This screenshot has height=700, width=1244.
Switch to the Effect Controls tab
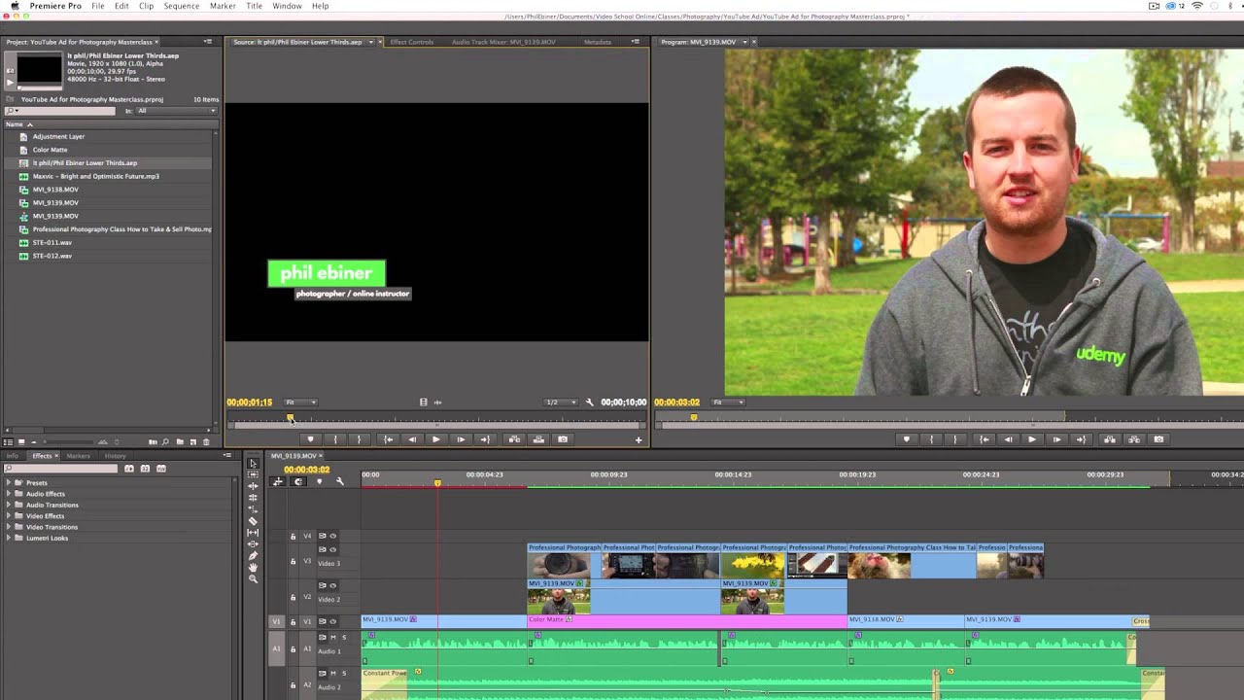pos(412,42)
